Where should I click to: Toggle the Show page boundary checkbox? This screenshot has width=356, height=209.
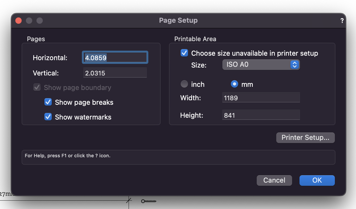(37, 87)
